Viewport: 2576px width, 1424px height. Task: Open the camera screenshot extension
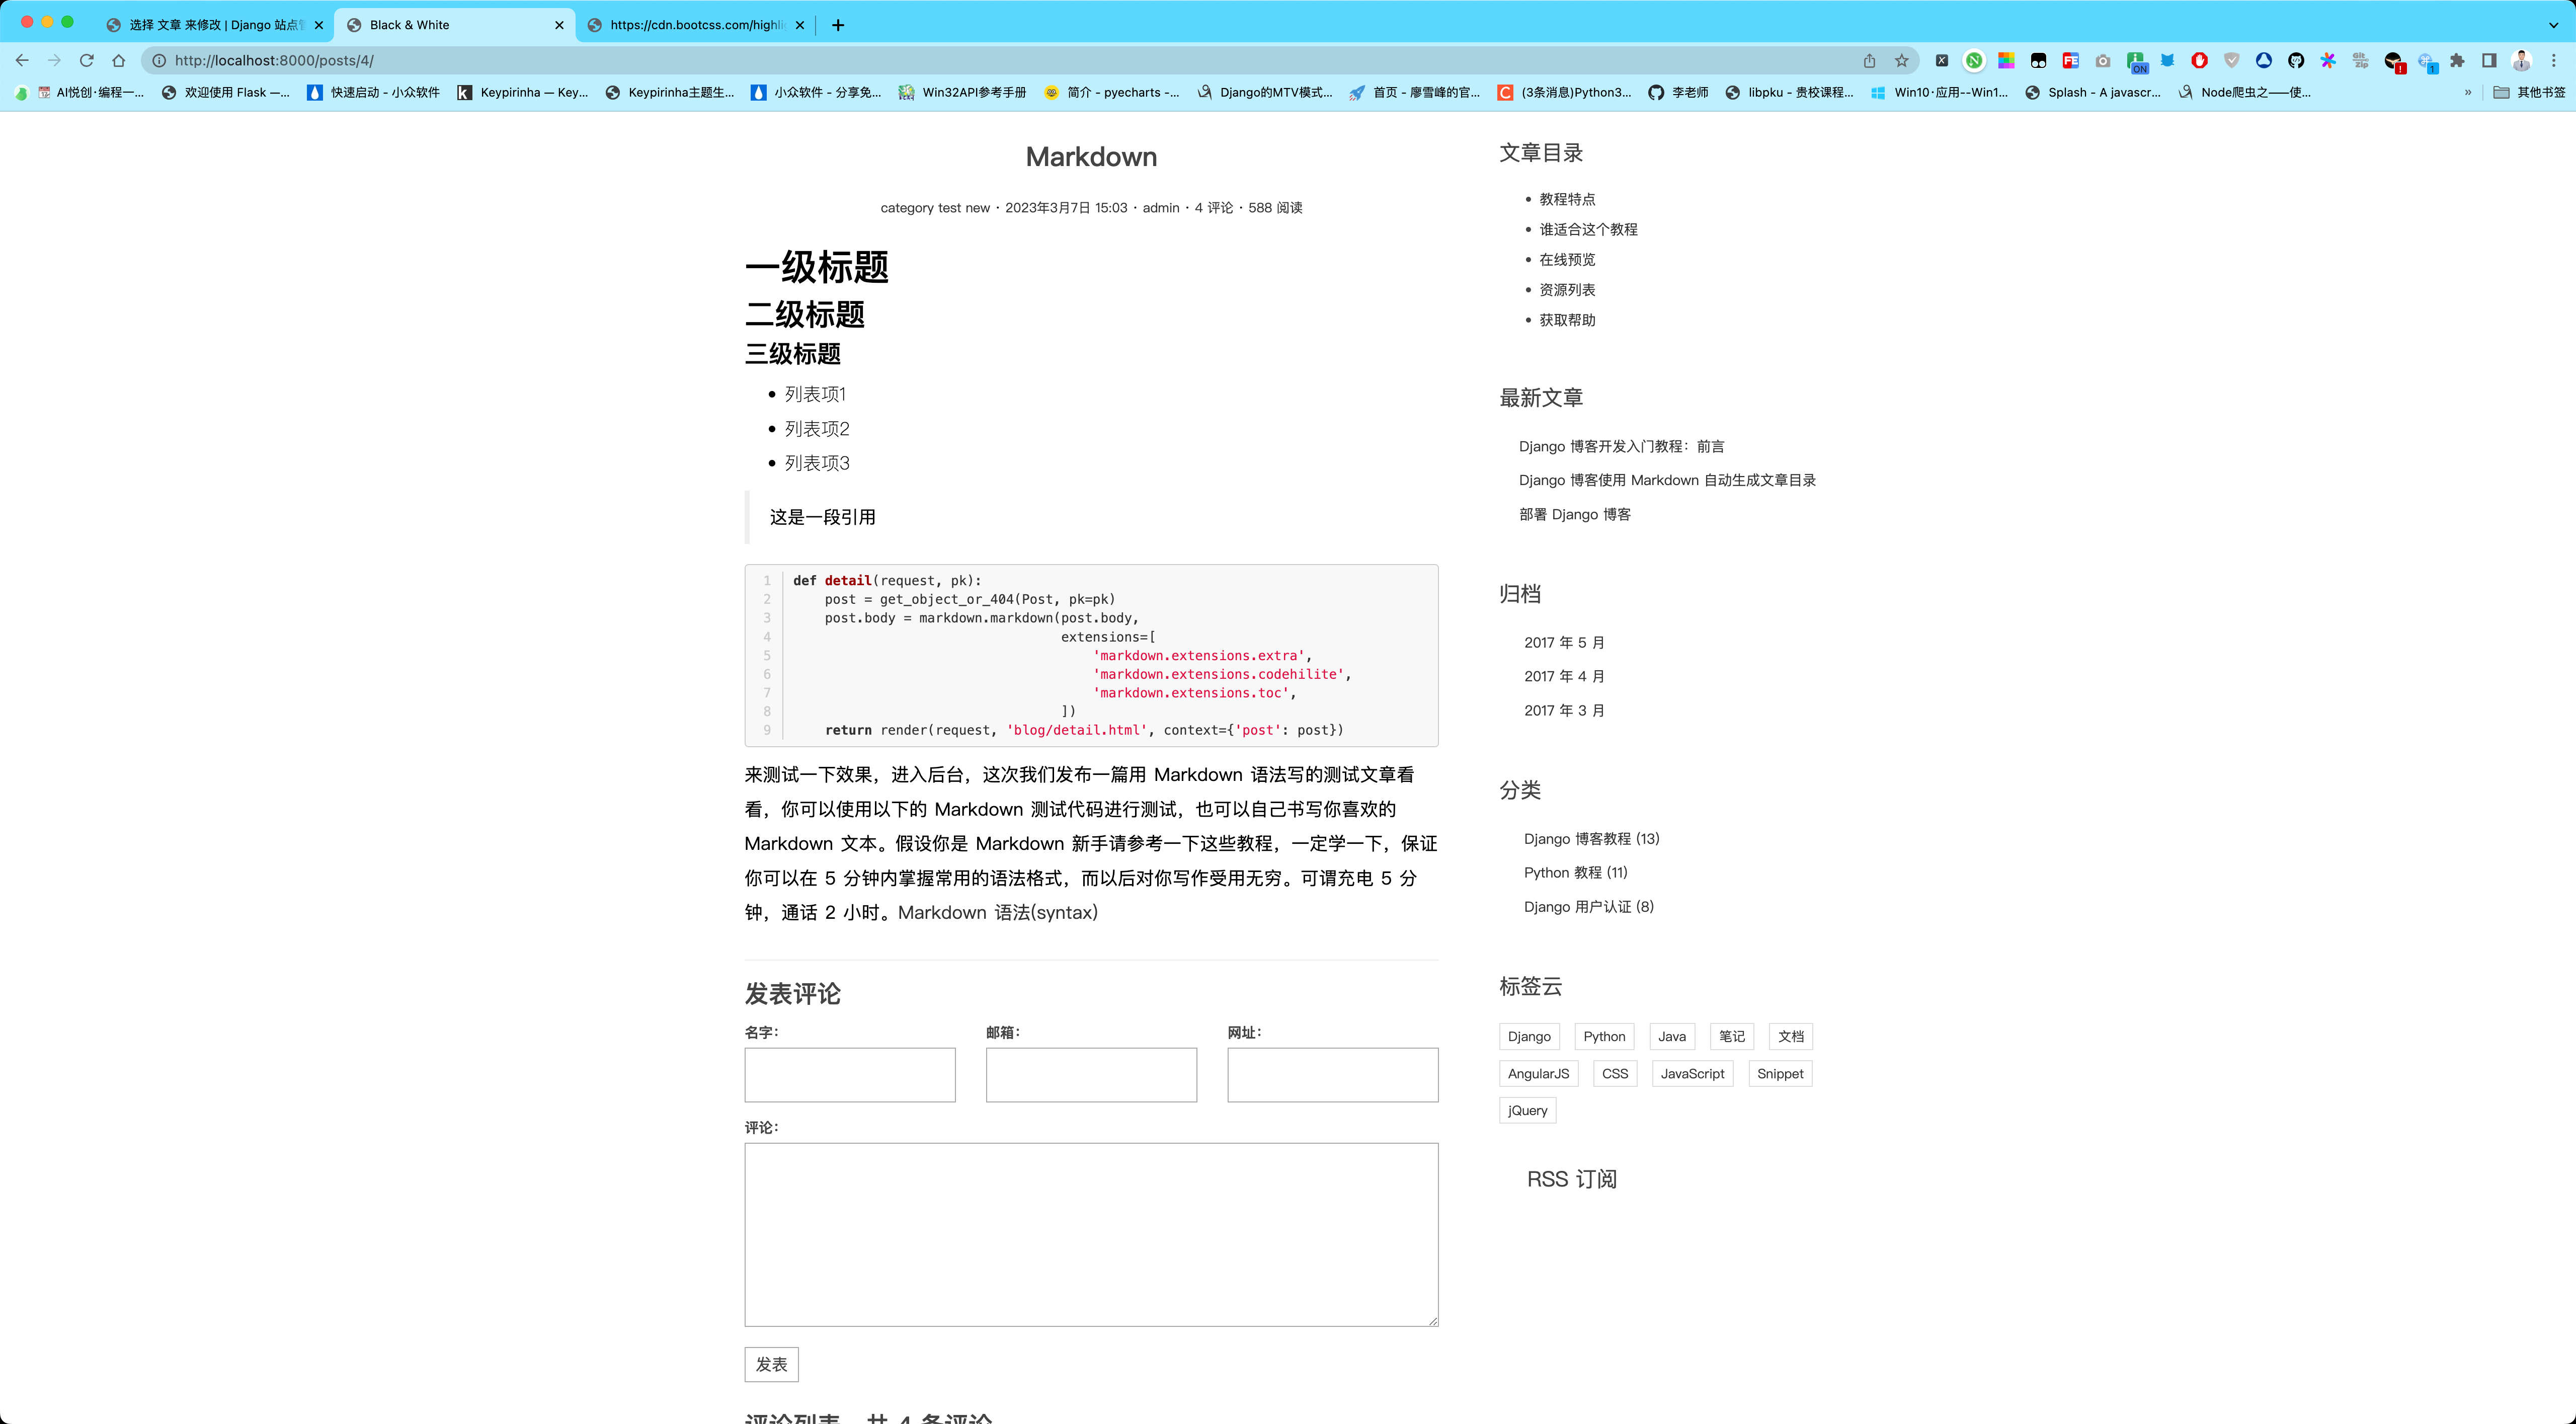click(x=2103, y=60)
